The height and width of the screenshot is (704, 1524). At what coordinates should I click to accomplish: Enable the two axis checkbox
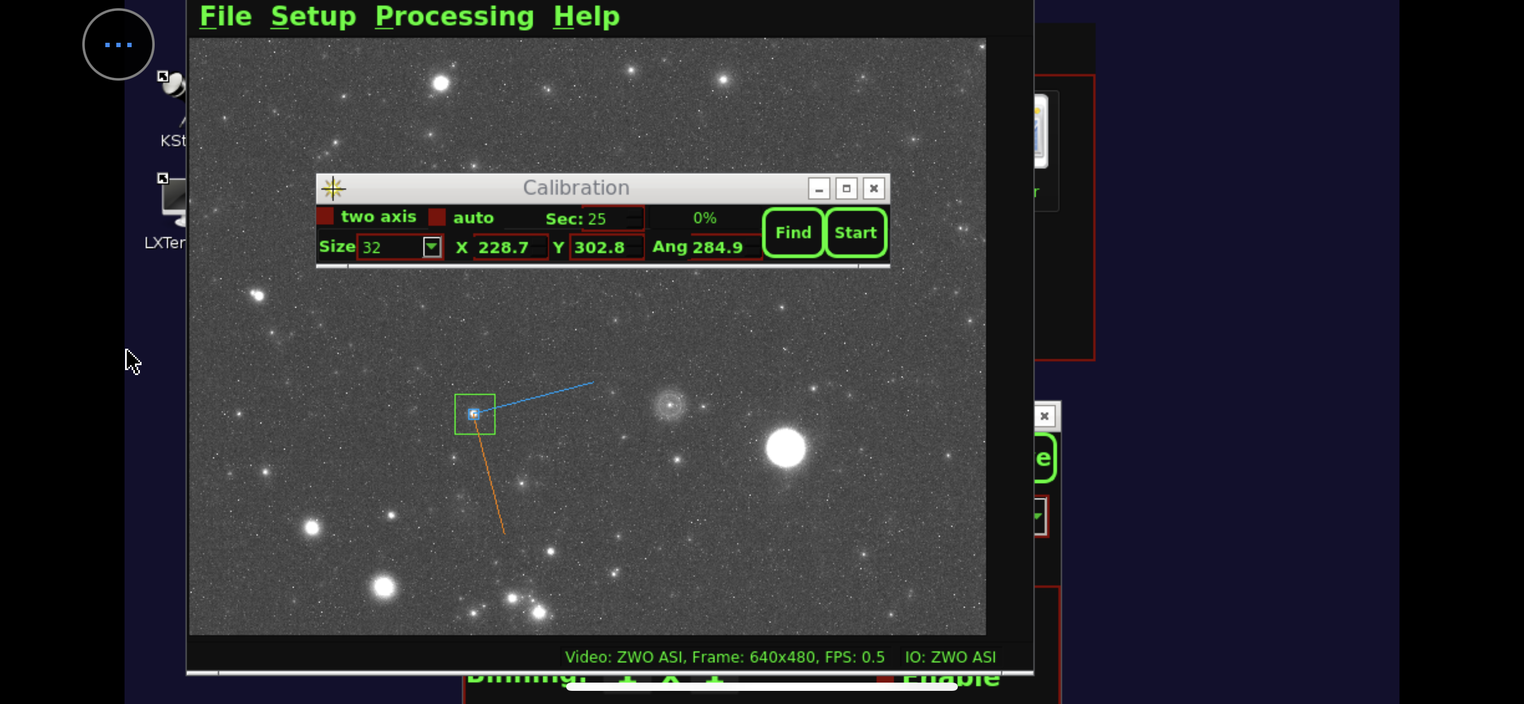325,217
